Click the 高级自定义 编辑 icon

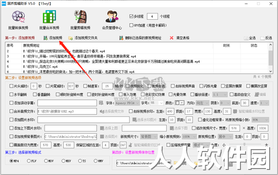[257, 94]
